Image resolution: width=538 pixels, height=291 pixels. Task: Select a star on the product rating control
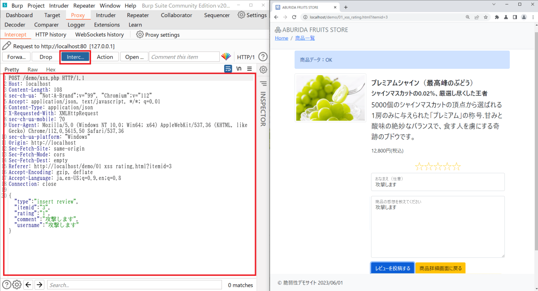point(437,166)
